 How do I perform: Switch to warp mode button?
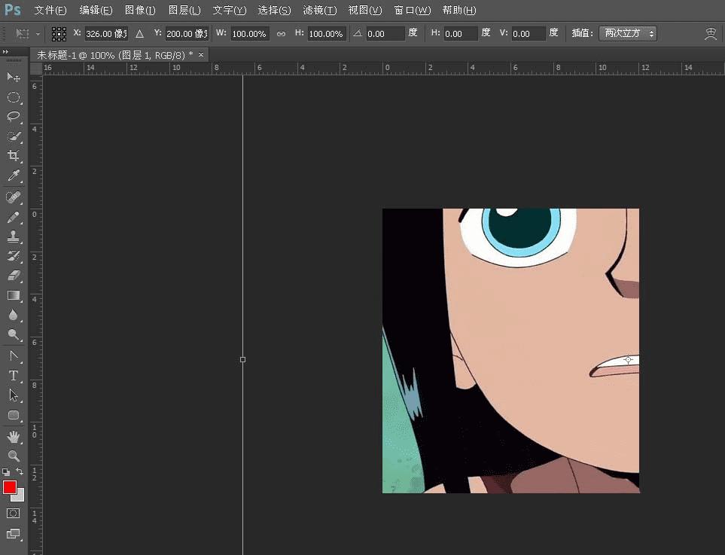[x=710, y=34]
